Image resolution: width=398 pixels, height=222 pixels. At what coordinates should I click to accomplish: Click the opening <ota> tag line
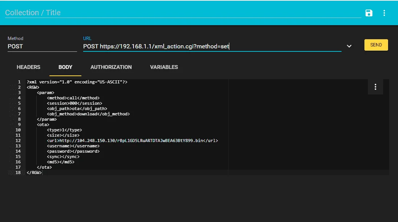43,125
